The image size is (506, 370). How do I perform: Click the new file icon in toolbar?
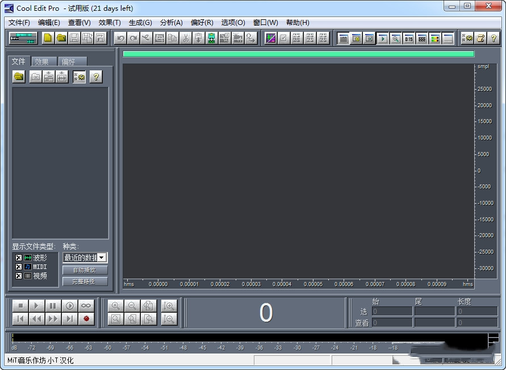pyautogui.click(x=48, y=38)
